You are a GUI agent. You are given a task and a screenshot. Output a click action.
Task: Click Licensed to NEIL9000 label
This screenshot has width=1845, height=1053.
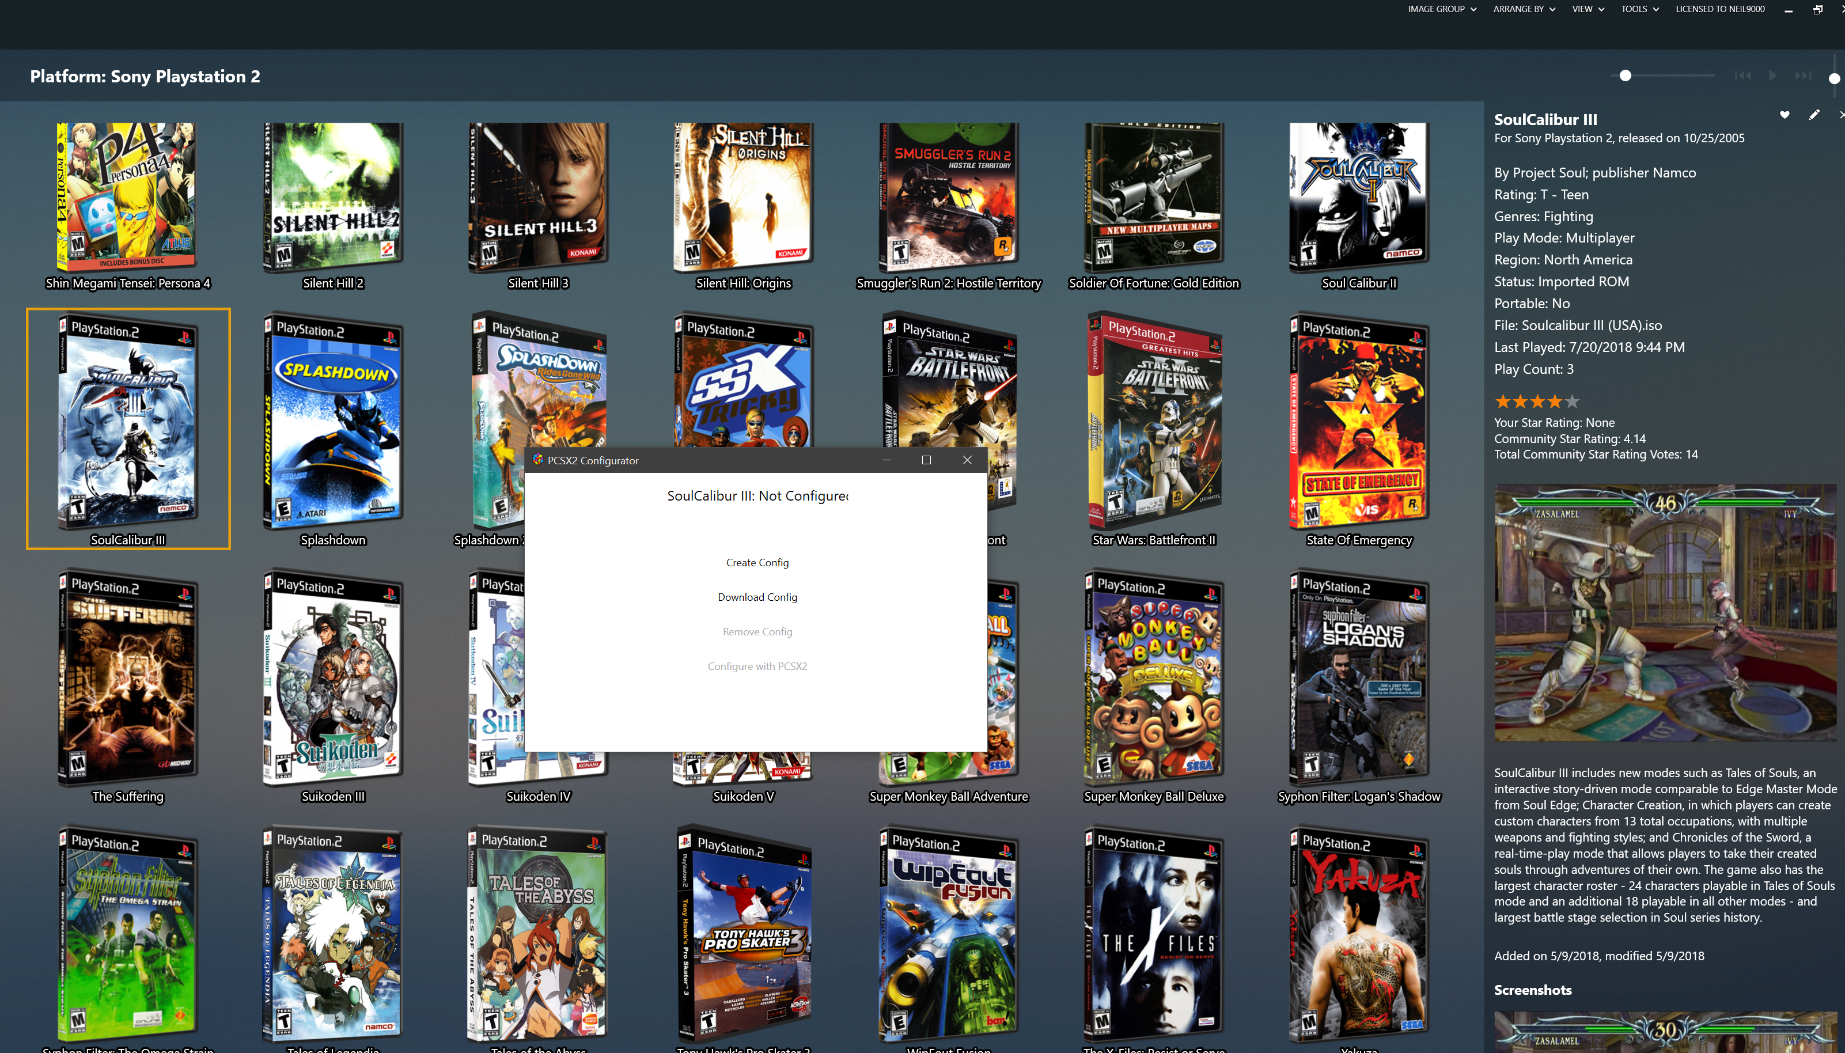point(1720,9)
